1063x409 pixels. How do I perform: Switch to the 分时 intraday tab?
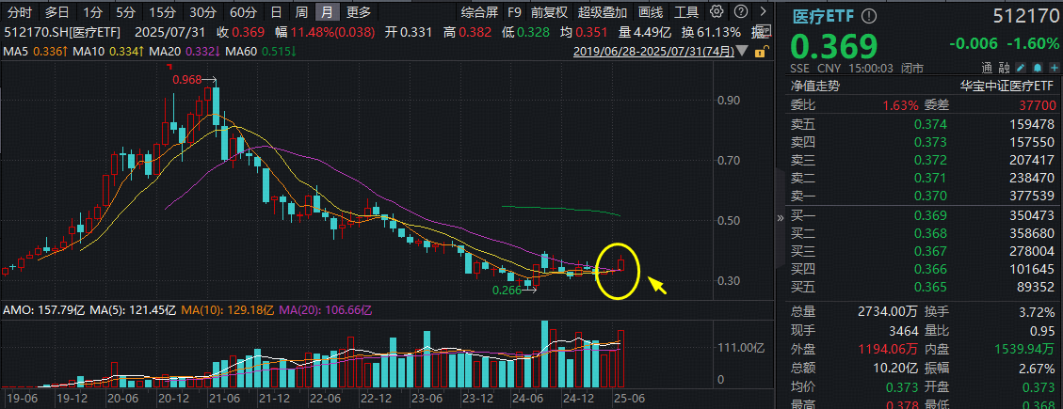[20, 12]
